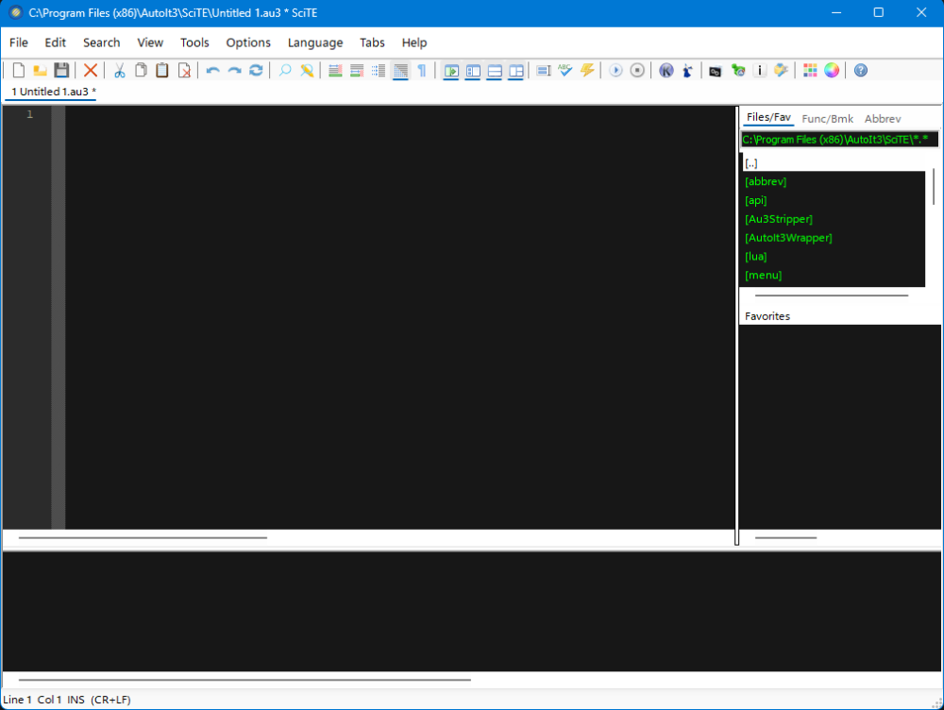This screenshot has width=944, height=710.
Task: Open a file using the folder icon
Action: [x=40, y=71]
